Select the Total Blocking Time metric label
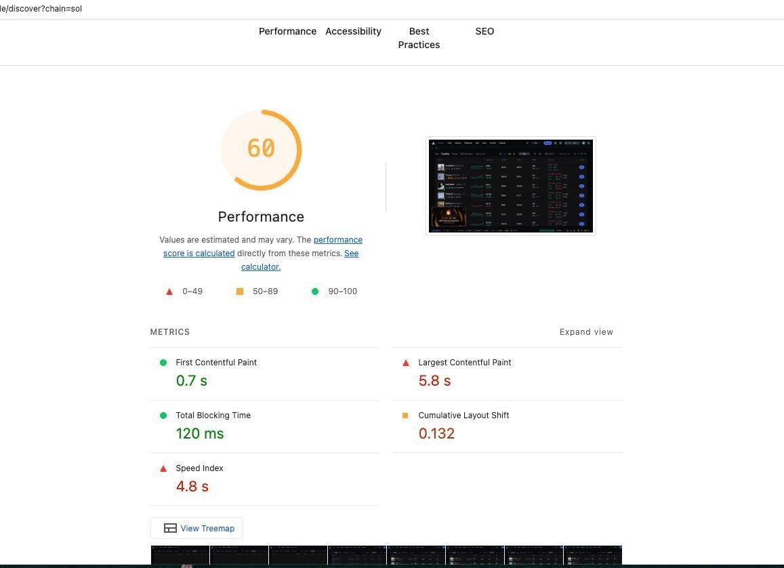 tap(213, 415)
